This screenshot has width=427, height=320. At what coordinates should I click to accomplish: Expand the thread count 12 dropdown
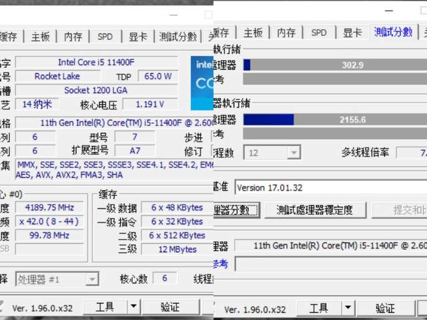294,153
